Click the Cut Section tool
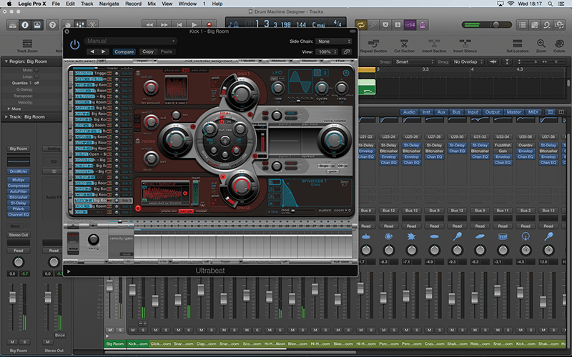The width and height of the screenshot is (572, 357). pyautogui.click(x=404, y=46)
